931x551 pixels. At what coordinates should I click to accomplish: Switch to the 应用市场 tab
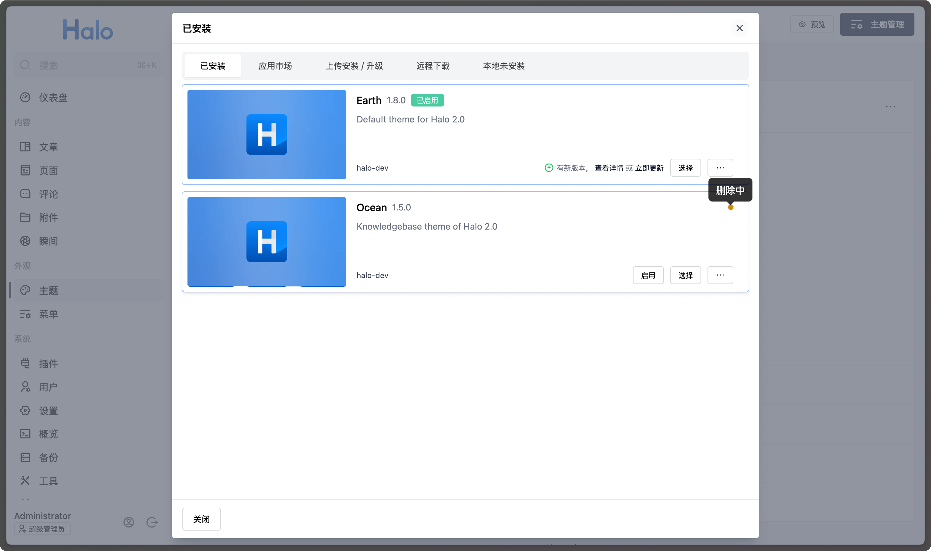(x=275, y=66)
